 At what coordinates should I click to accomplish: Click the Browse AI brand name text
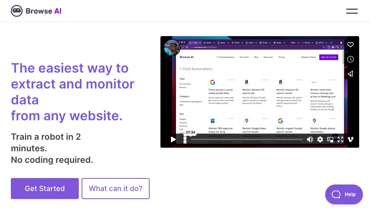pos(43,11)
